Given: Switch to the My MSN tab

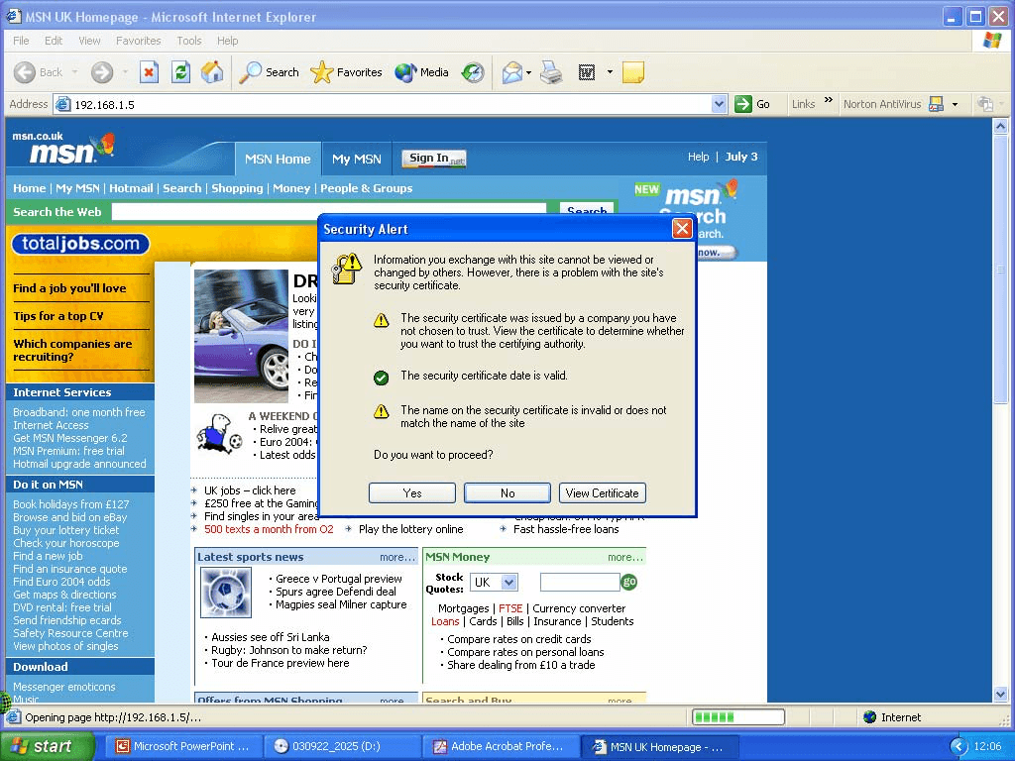Looking at the screenshot, I should pos(357,160).
